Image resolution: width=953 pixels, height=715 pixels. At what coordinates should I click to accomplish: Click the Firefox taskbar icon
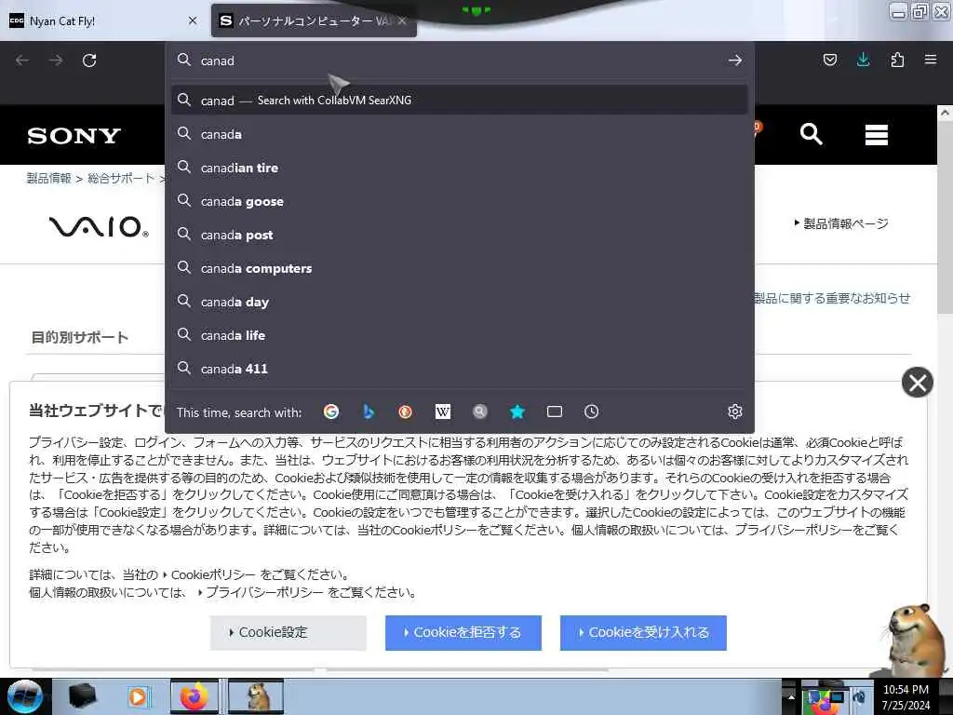coord(194,696)
